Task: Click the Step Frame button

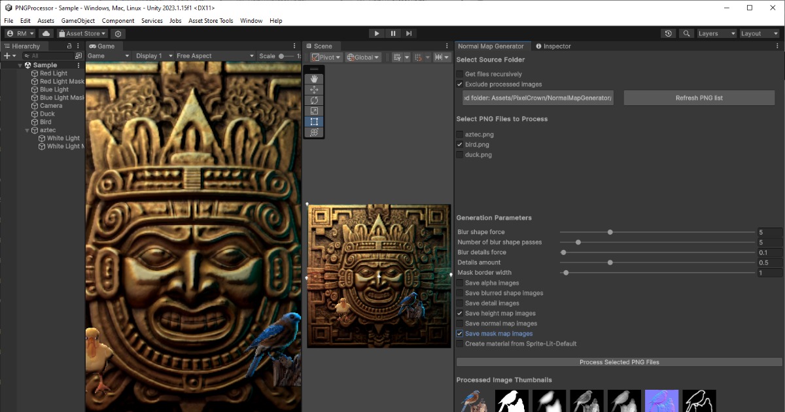Action: (409, 33)
